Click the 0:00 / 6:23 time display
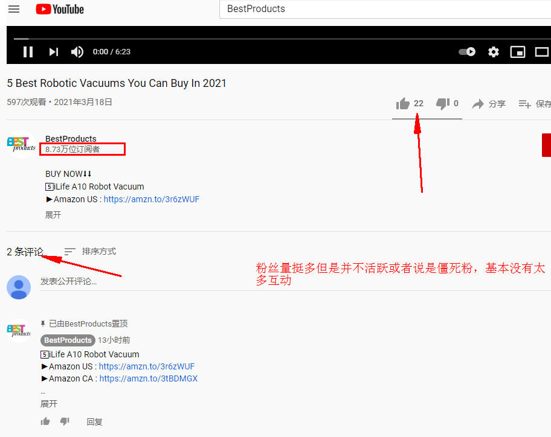551x437 pixels. click(112, 52)
